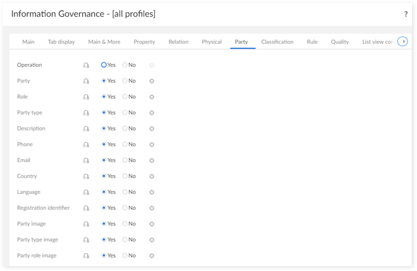Screen dimensions: 417x271
Task: Clear the Country setting via its X icon
Action: pos(152,176)
